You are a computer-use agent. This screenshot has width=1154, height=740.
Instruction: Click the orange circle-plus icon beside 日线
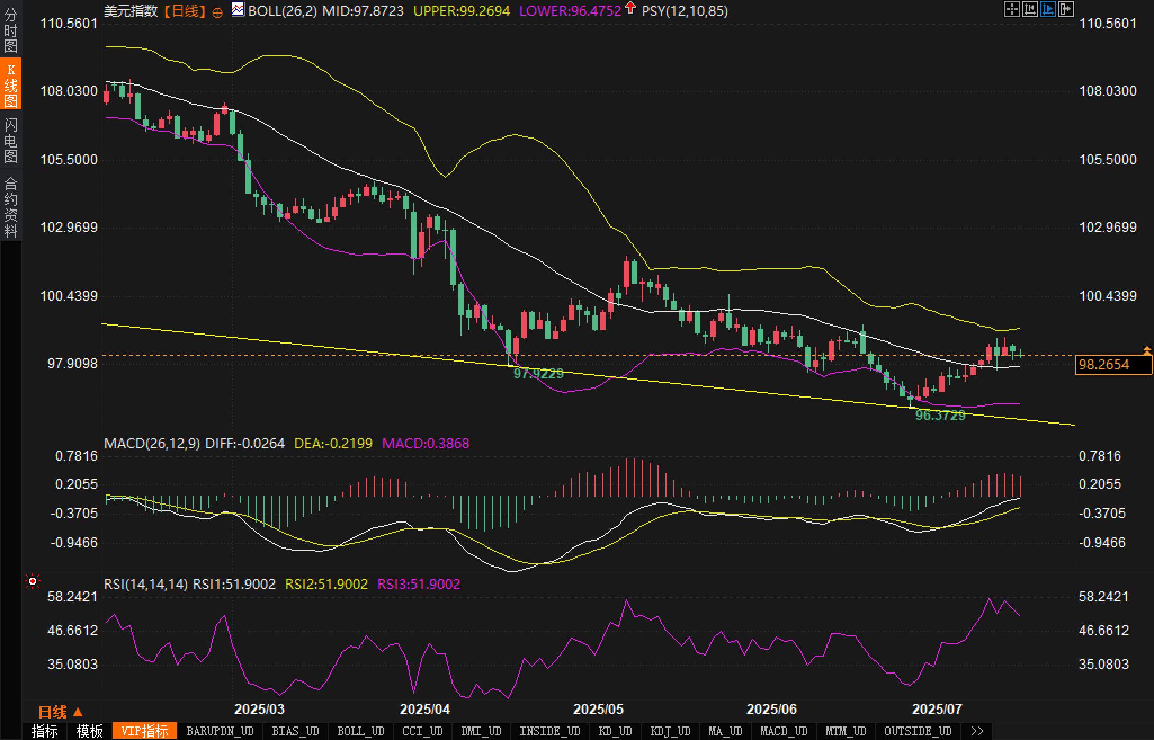pos(217,12)
